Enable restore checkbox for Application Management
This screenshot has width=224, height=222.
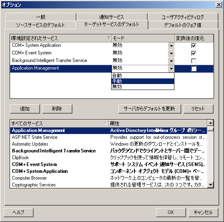pos(194,68)
